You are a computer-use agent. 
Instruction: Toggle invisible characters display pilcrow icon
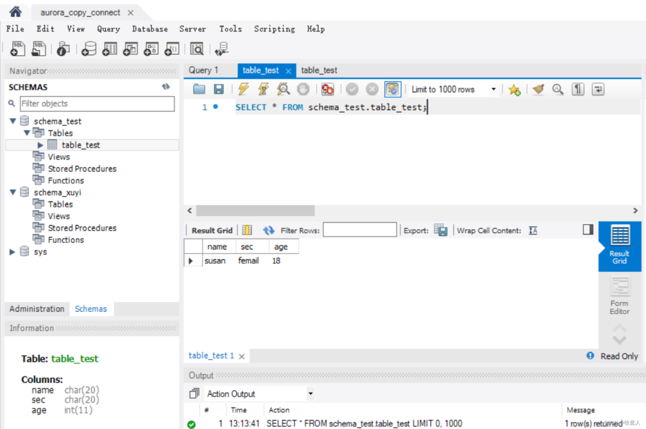click(578, 89)
